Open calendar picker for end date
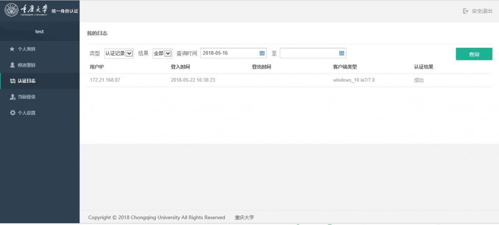 [x=342, y=53]
